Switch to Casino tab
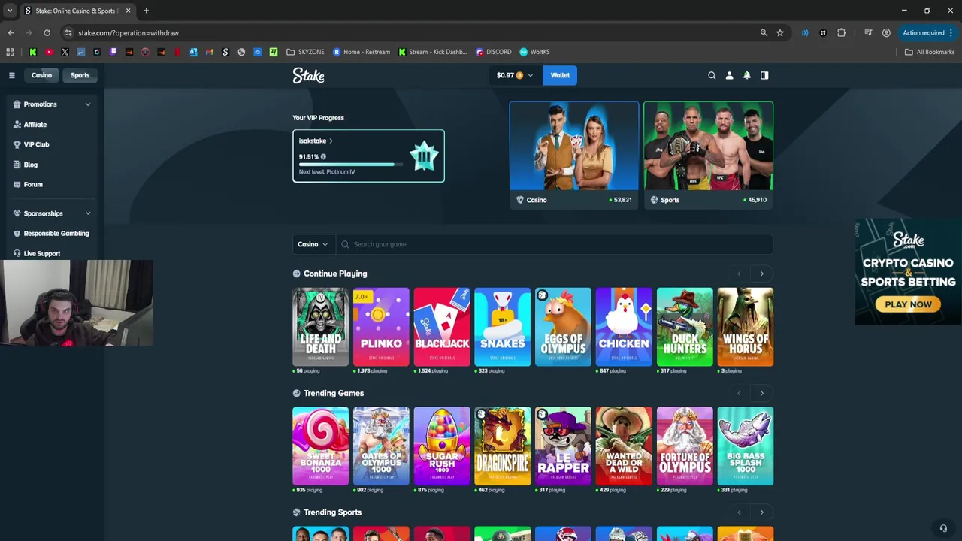This screenshot has width=962, height=541. coord(42,75)
